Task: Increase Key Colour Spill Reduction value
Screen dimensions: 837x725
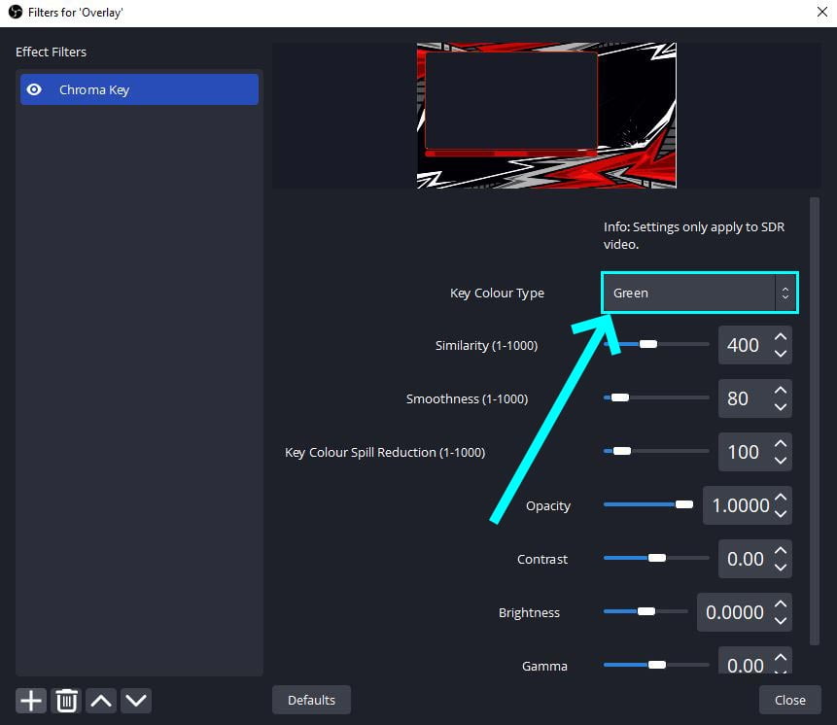Action: (x=780, y=444)
